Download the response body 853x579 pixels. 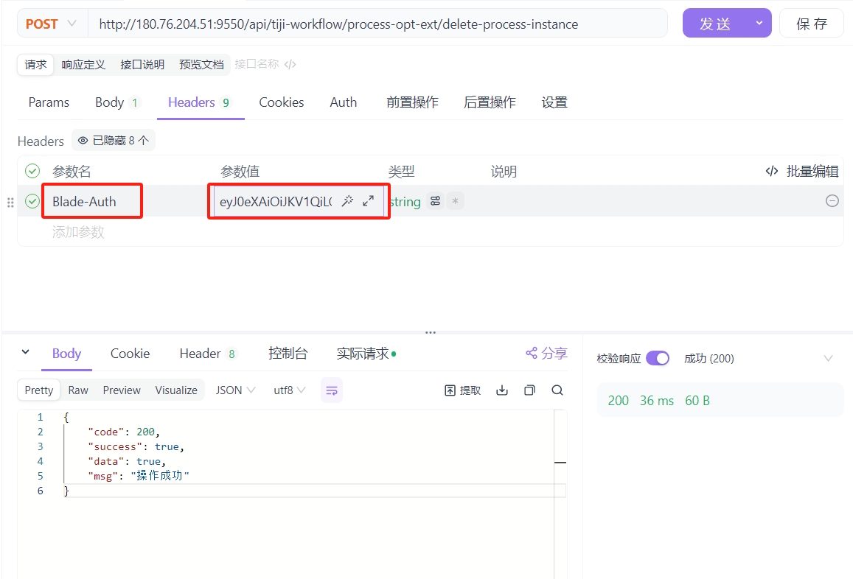tap(502, 390)
